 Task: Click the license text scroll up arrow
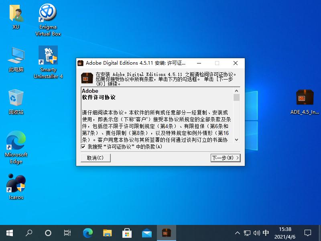point(236,91)
